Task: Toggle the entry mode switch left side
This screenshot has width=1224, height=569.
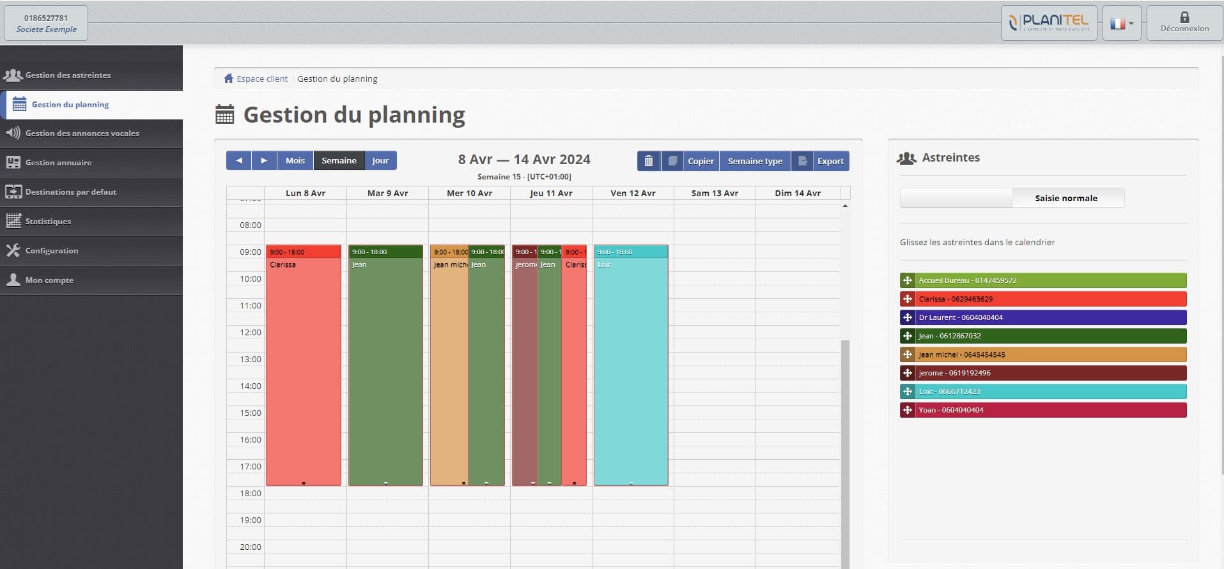Action: pyautogui.click(x=955, y=198)
